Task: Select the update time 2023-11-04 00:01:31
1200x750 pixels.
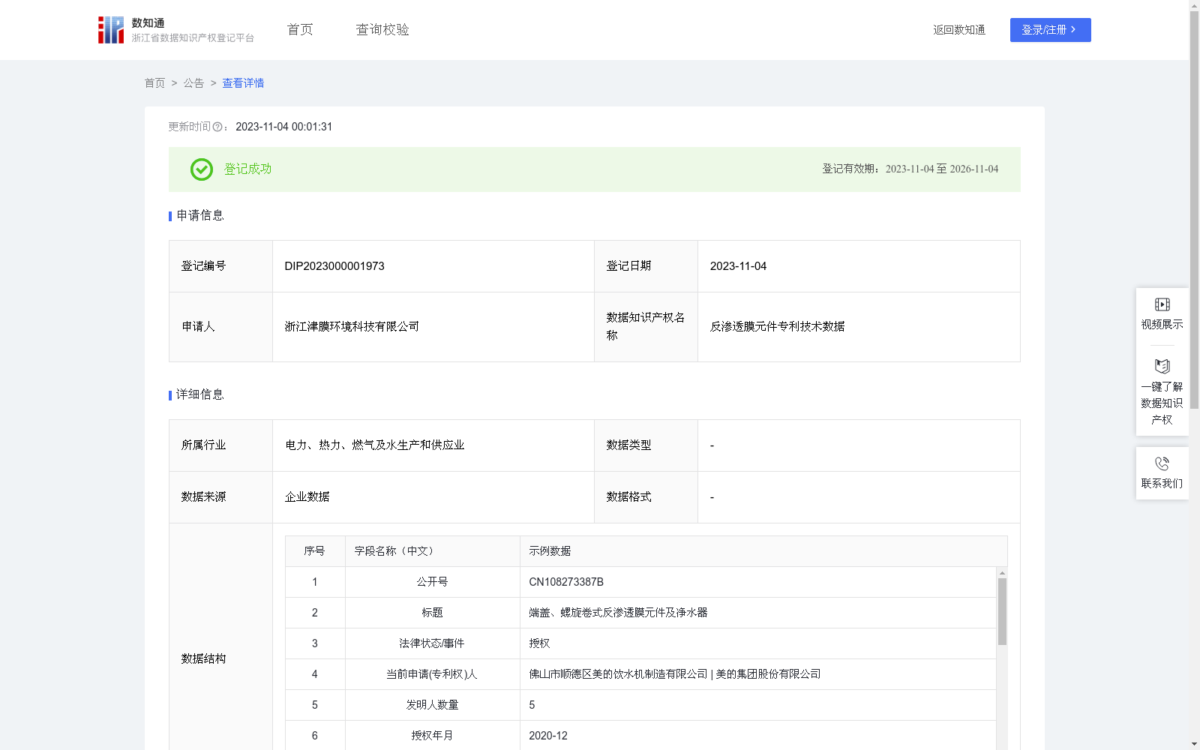Action: tap(283, 127)
